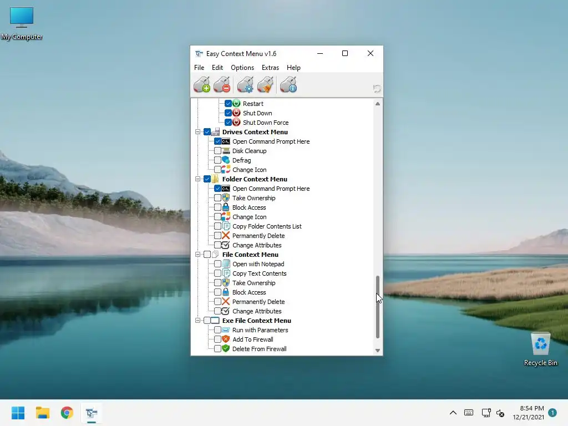Click the Easy Context Menu title bar icon
Image resolution: width=568 pixels, height=426 pixels.
pos(199,54)
